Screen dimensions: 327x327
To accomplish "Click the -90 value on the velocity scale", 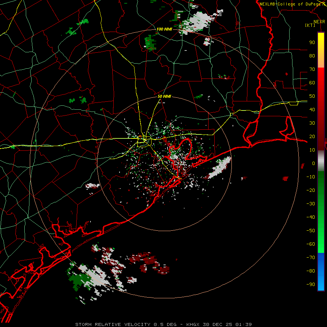I will click(x=311, y=284).
